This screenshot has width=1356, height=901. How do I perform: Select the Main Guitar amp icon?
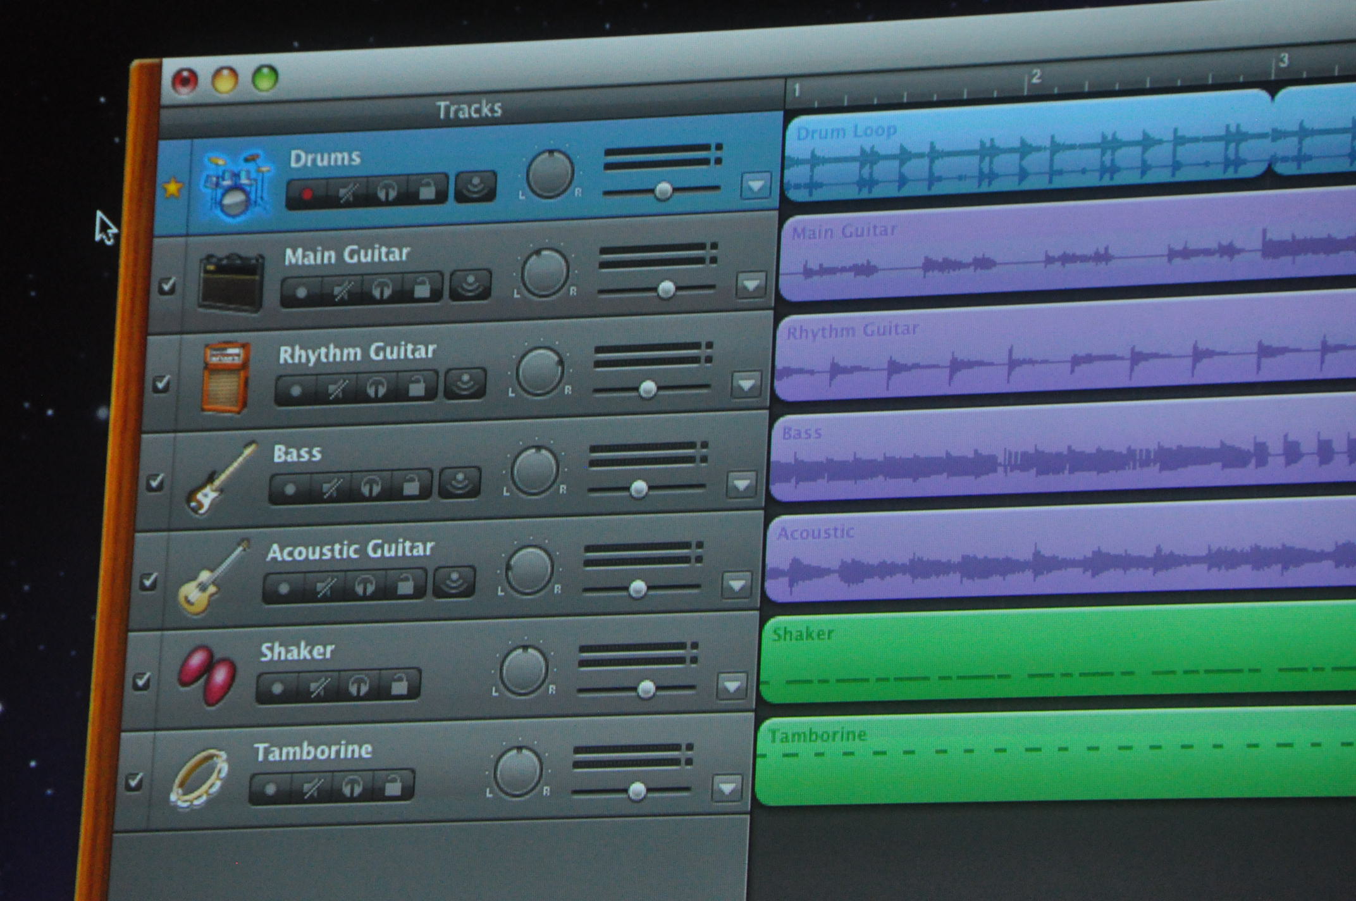click(231, 282)
